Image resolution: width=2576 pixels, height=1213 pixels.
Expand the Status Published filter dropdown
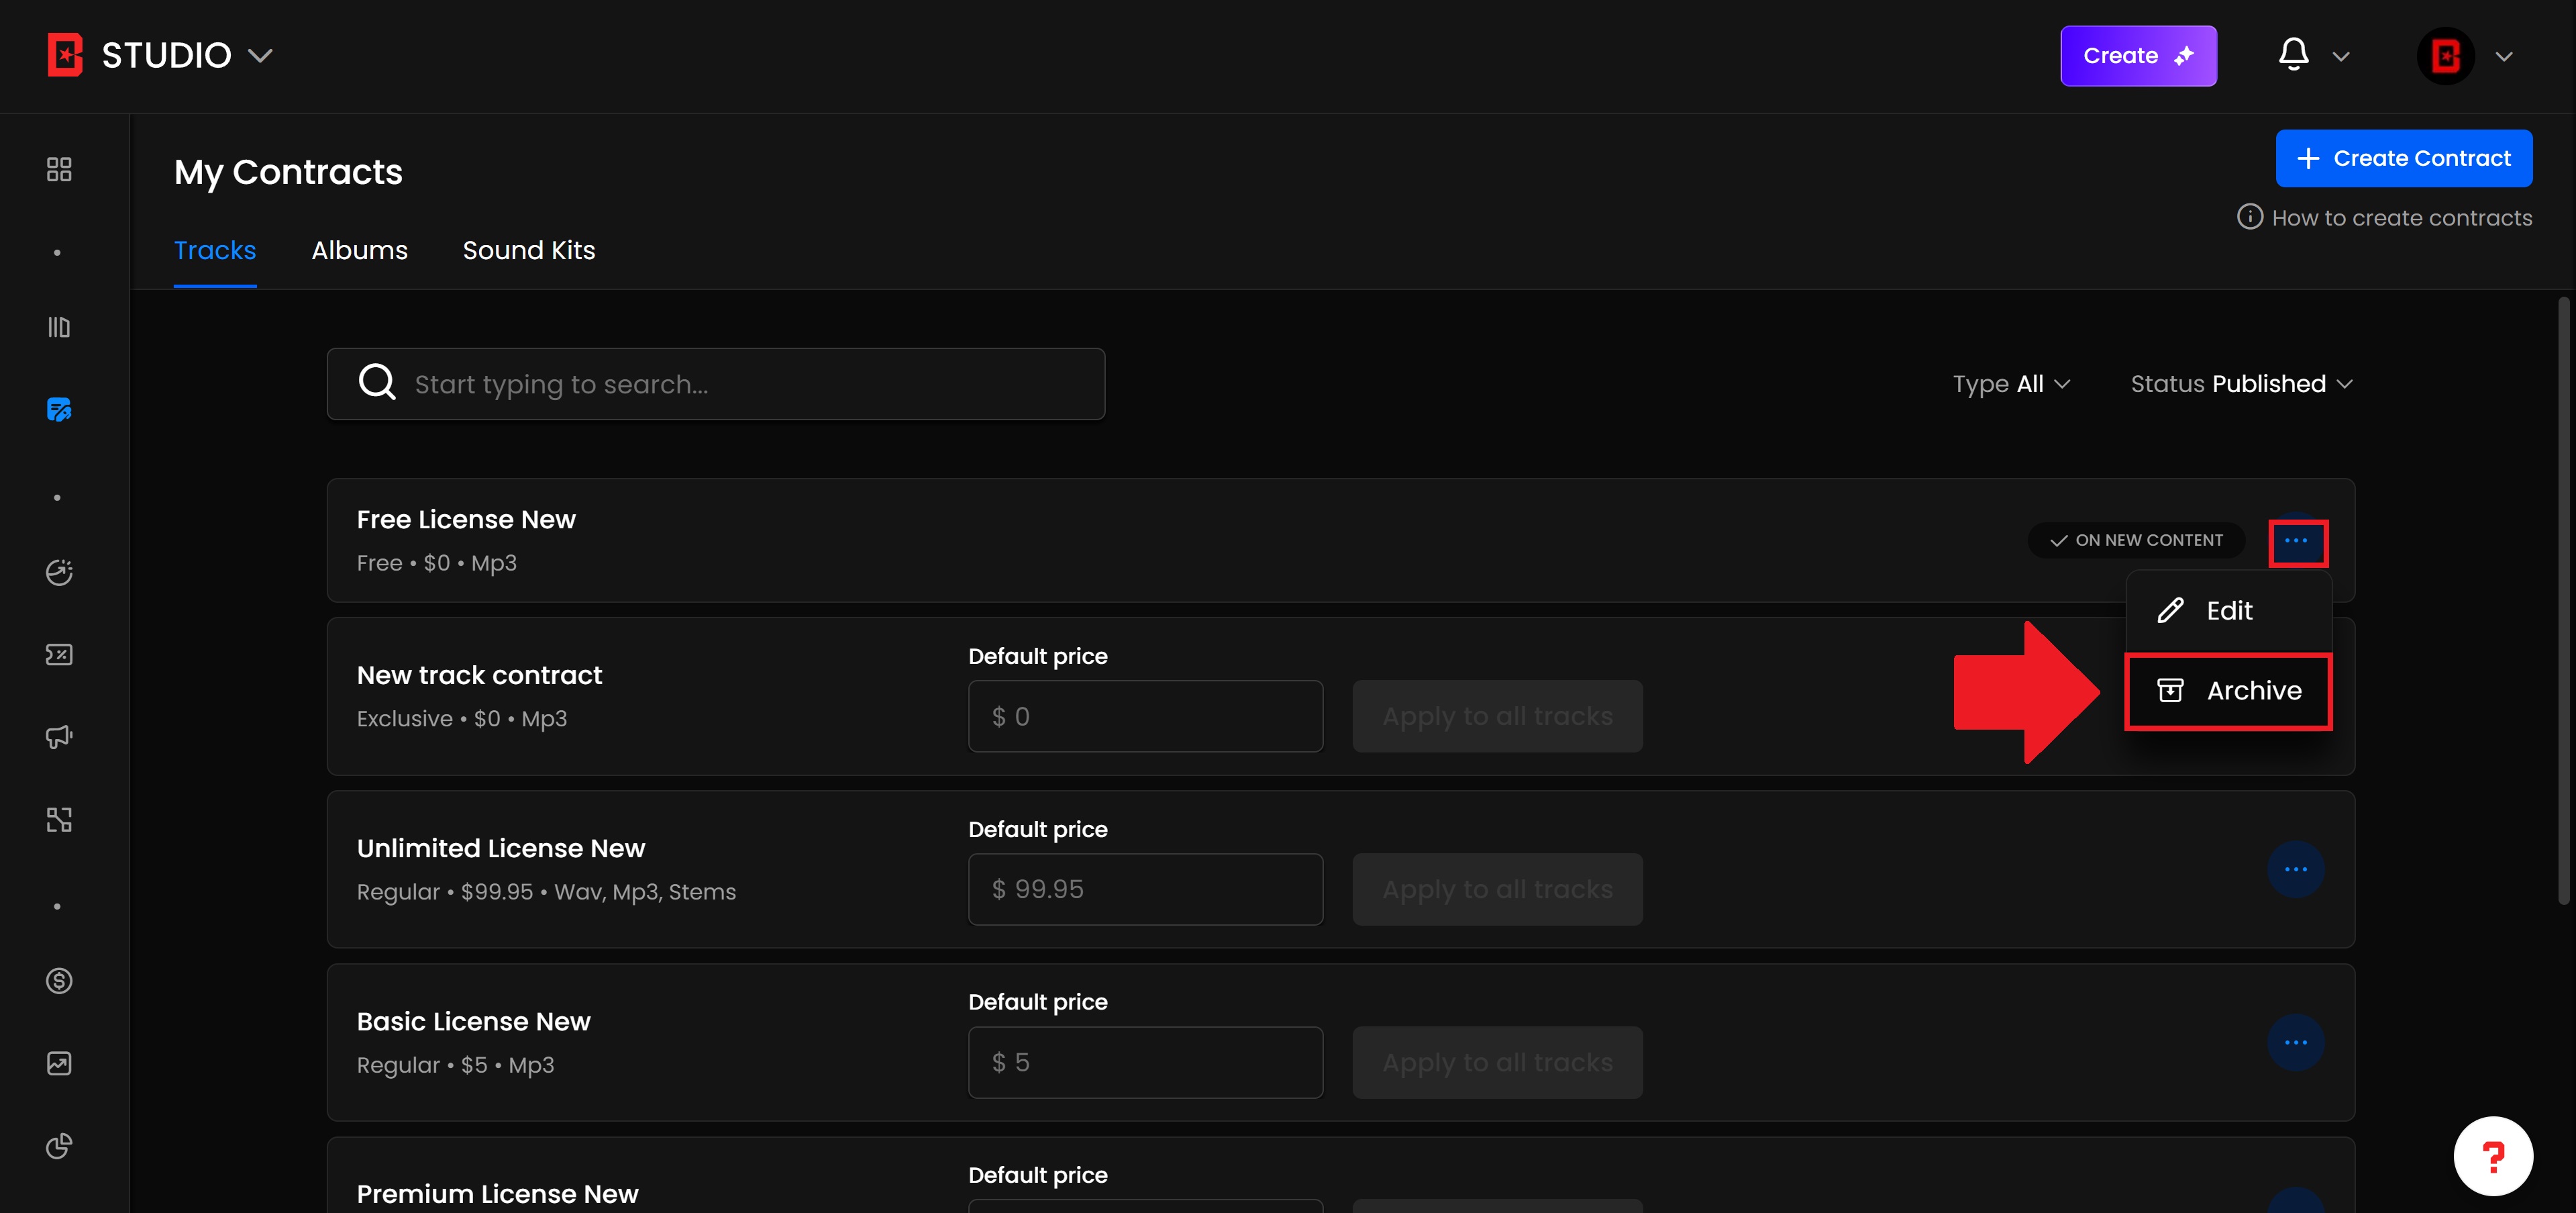coord(2241,384)
